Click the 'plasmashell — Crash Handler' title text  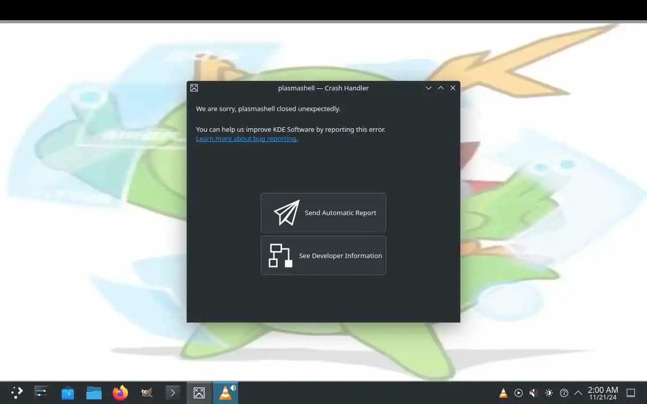[323, 88]
